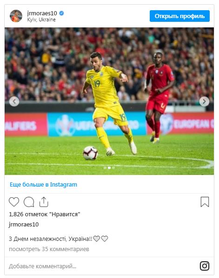Open the football match photo

(x=109, y=101)
